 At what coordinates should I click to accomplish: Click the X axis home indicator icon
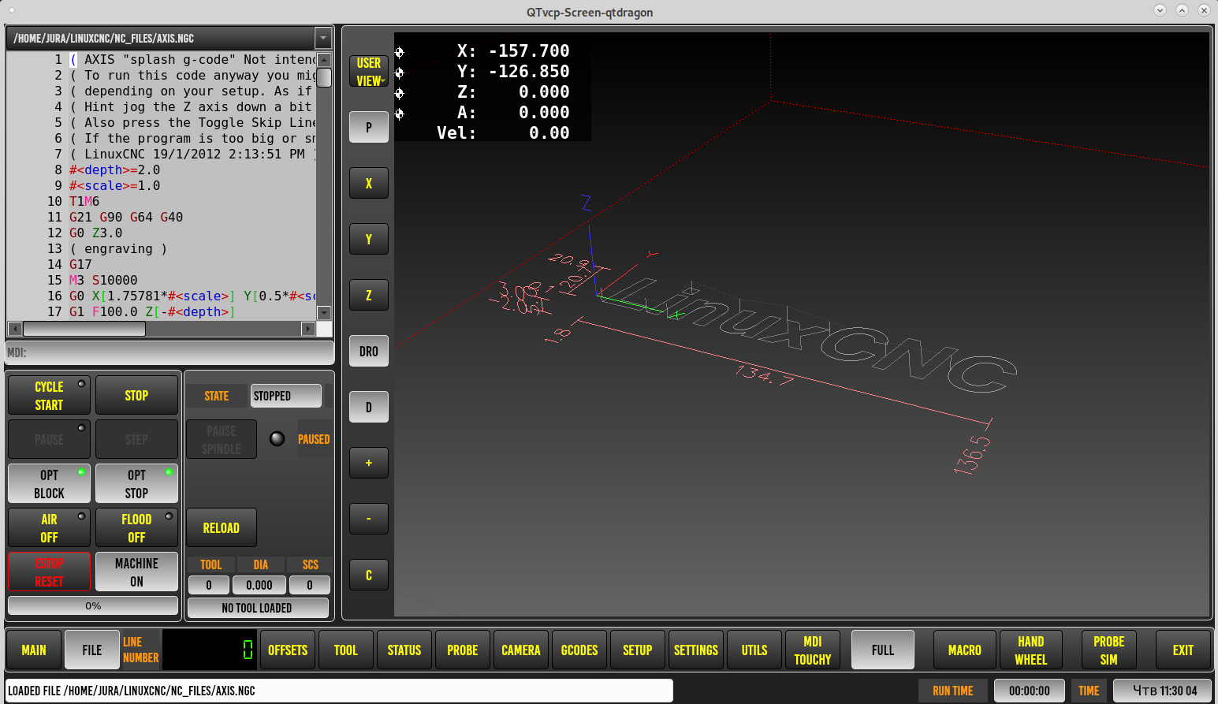tap(399, 52)
